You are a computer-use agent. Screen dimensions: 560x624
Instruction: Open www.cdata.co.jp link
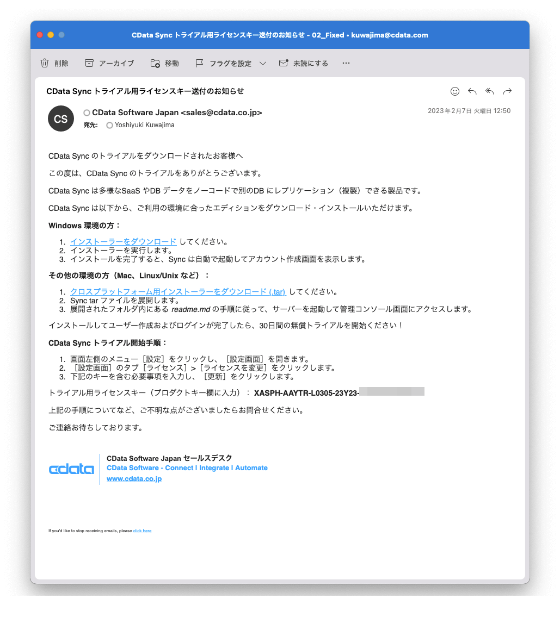134,479
